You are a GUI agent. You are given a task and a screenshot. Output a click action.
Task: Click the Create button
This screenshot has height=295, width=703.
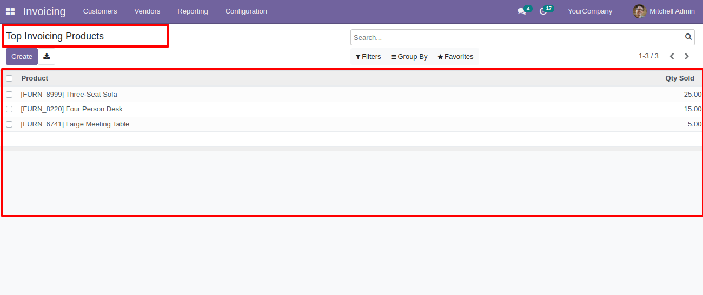click(22, 56)
